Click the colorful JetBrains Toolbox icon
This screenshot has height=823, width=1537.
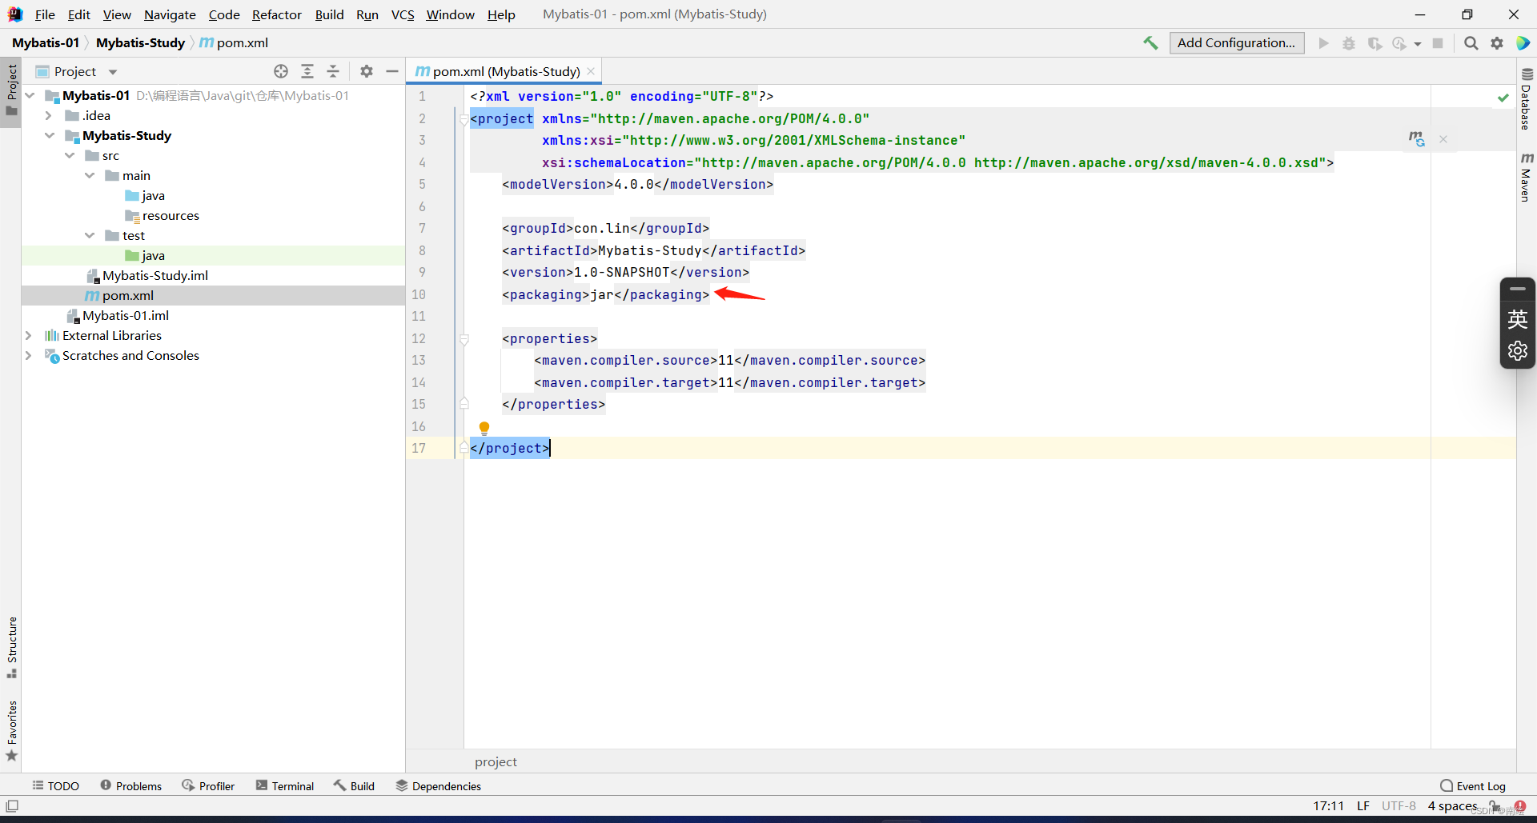tap(1523, 43)
